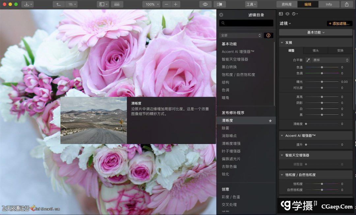Open the 工具 tools dropdown
Image resolution: width=356 pixels, height=215 pixels.
coord(251,4)
